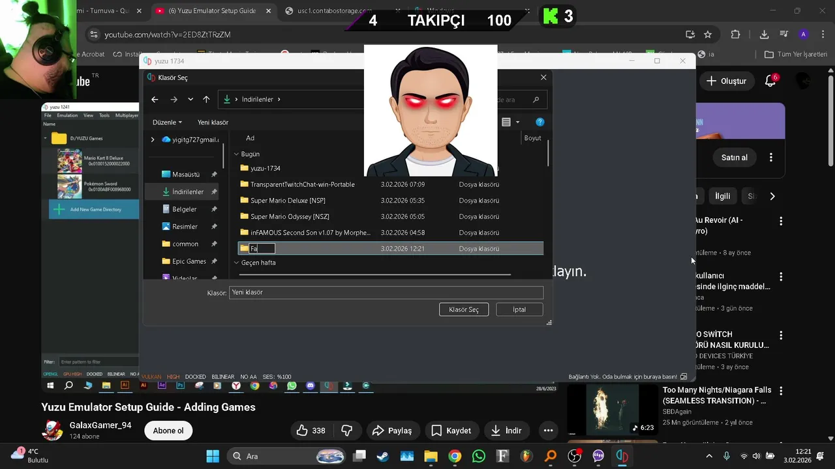Viewport: 835px width, 469px height.
Task: Sort by the Ad column header
Action: 250,138
